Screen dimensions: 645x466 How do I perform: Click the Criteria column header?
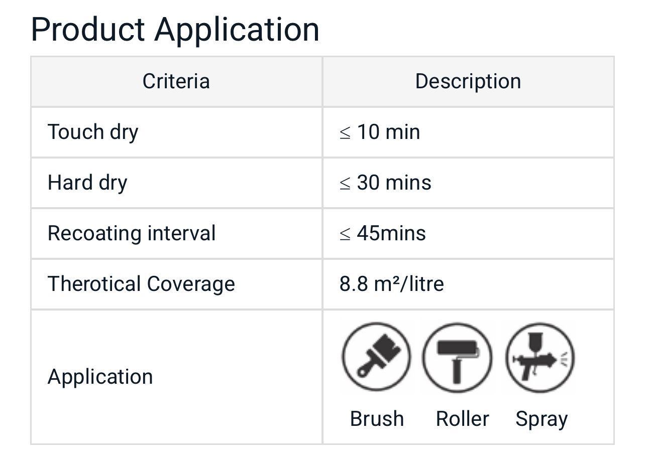(176, 81)
